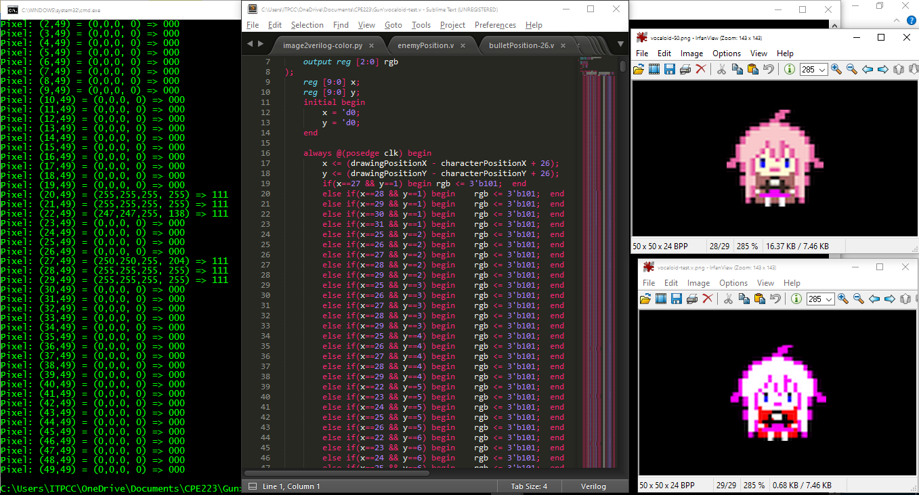The height and width of the screenshot is (495, 919).
Task: Click Copy icon in vocaloid-test.v.png window
Action: pyautogui.click(x=744, y=299)
